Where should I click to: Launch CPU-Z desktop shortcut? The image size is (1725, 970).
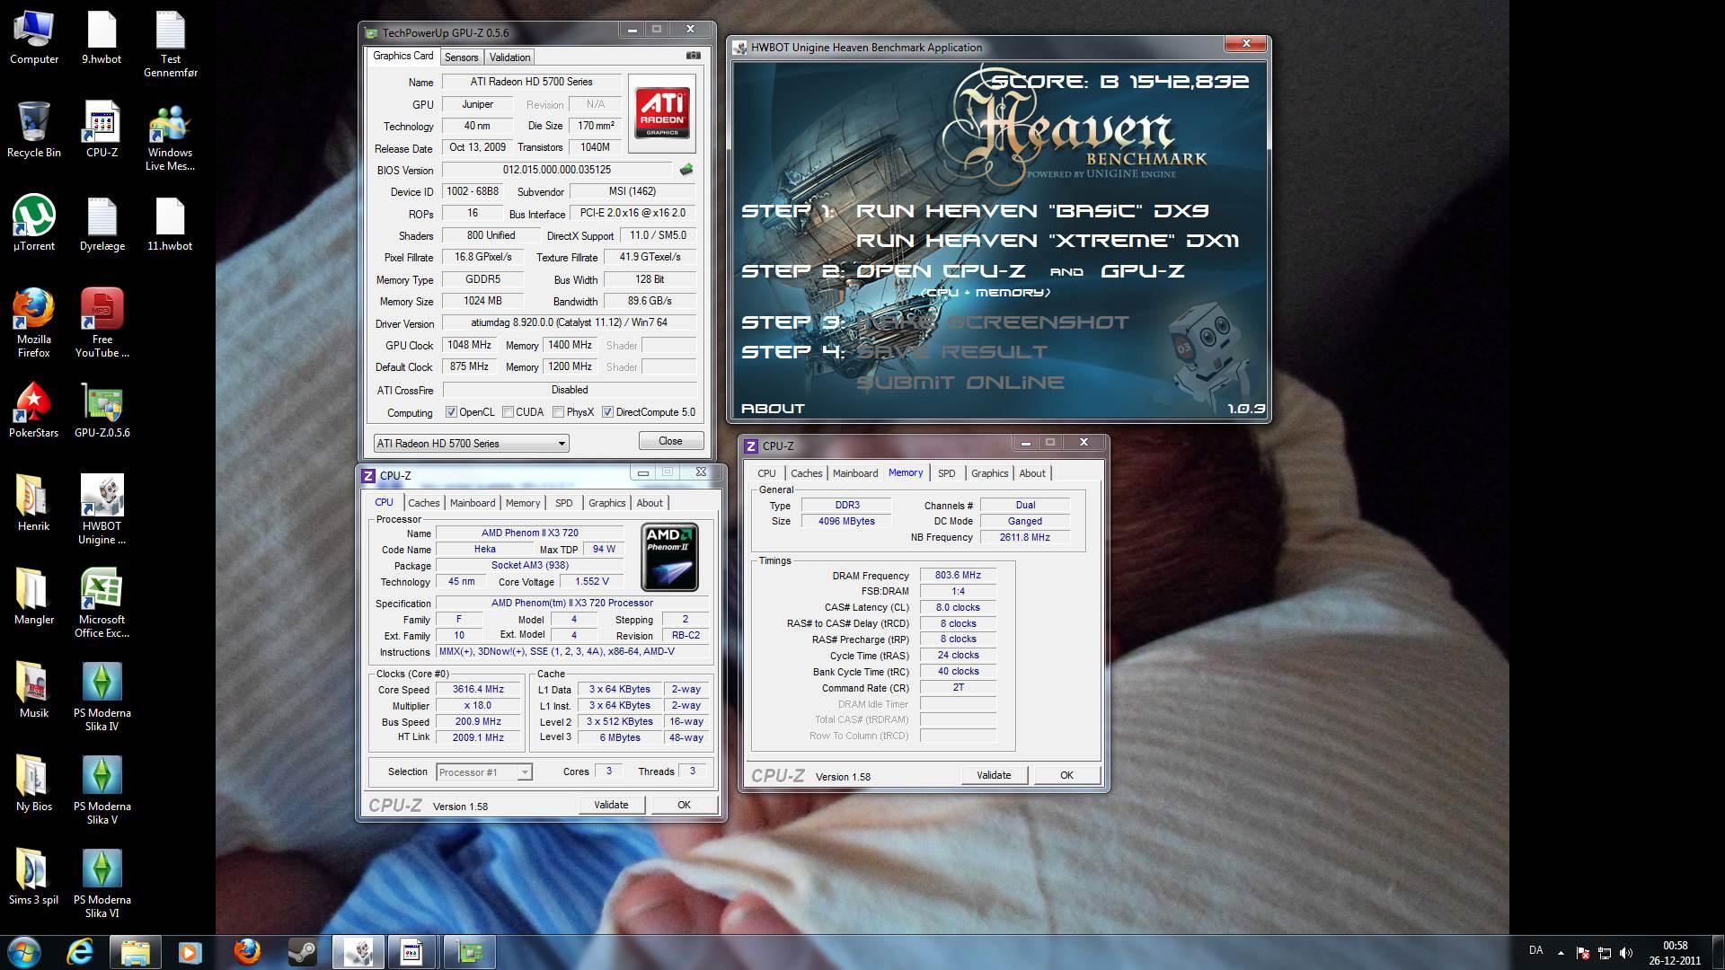(x=102, y=130)
